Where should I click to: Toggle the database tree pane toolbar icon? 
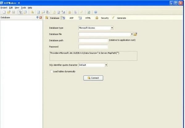tap(21, 12)
